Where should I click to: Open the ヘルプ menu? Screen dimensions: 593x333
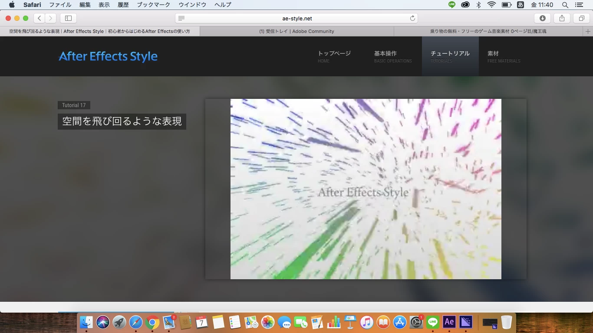(223, 5)
